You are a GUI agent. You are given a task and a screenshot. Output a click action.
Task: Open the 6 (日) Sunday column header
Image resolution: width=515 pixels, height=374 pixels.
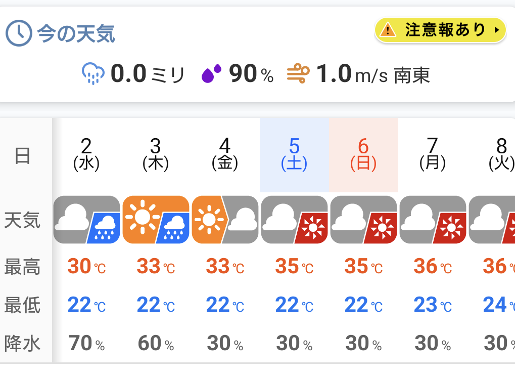click(363, 155)
